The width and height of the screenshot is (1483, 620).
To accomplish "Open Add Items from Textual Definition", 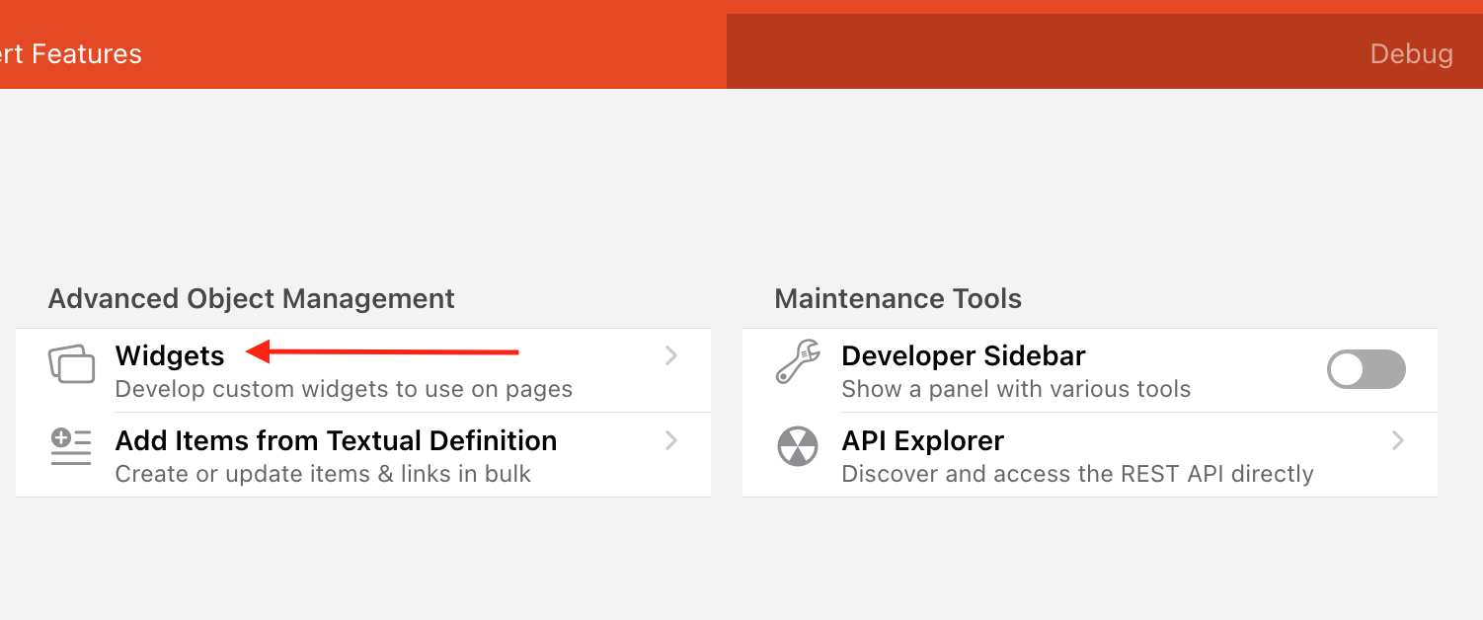I will click(x=336, y=440).
